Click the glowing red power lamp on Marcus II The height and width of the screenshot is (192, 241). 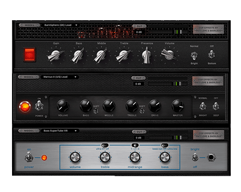(x=25, y=107)
